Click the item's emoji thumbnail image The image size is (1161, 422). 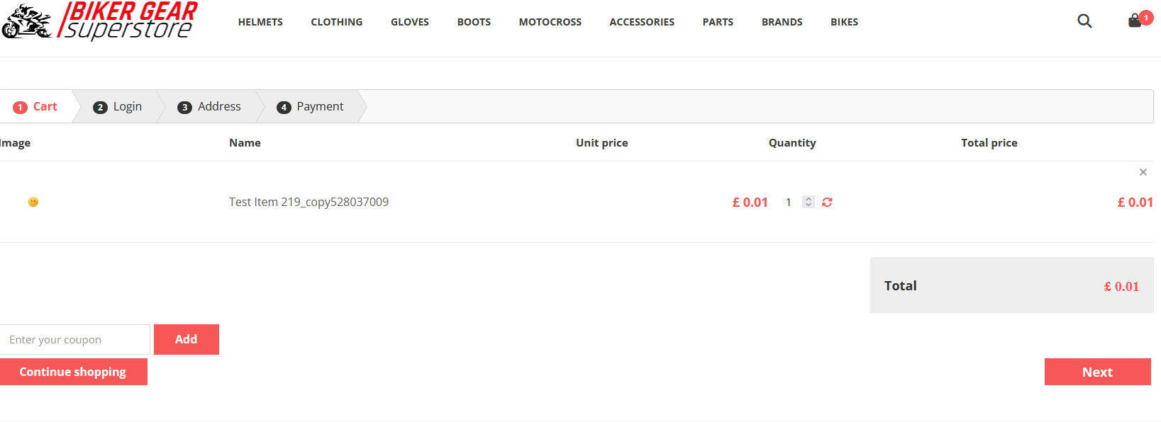tap(33, 203)
